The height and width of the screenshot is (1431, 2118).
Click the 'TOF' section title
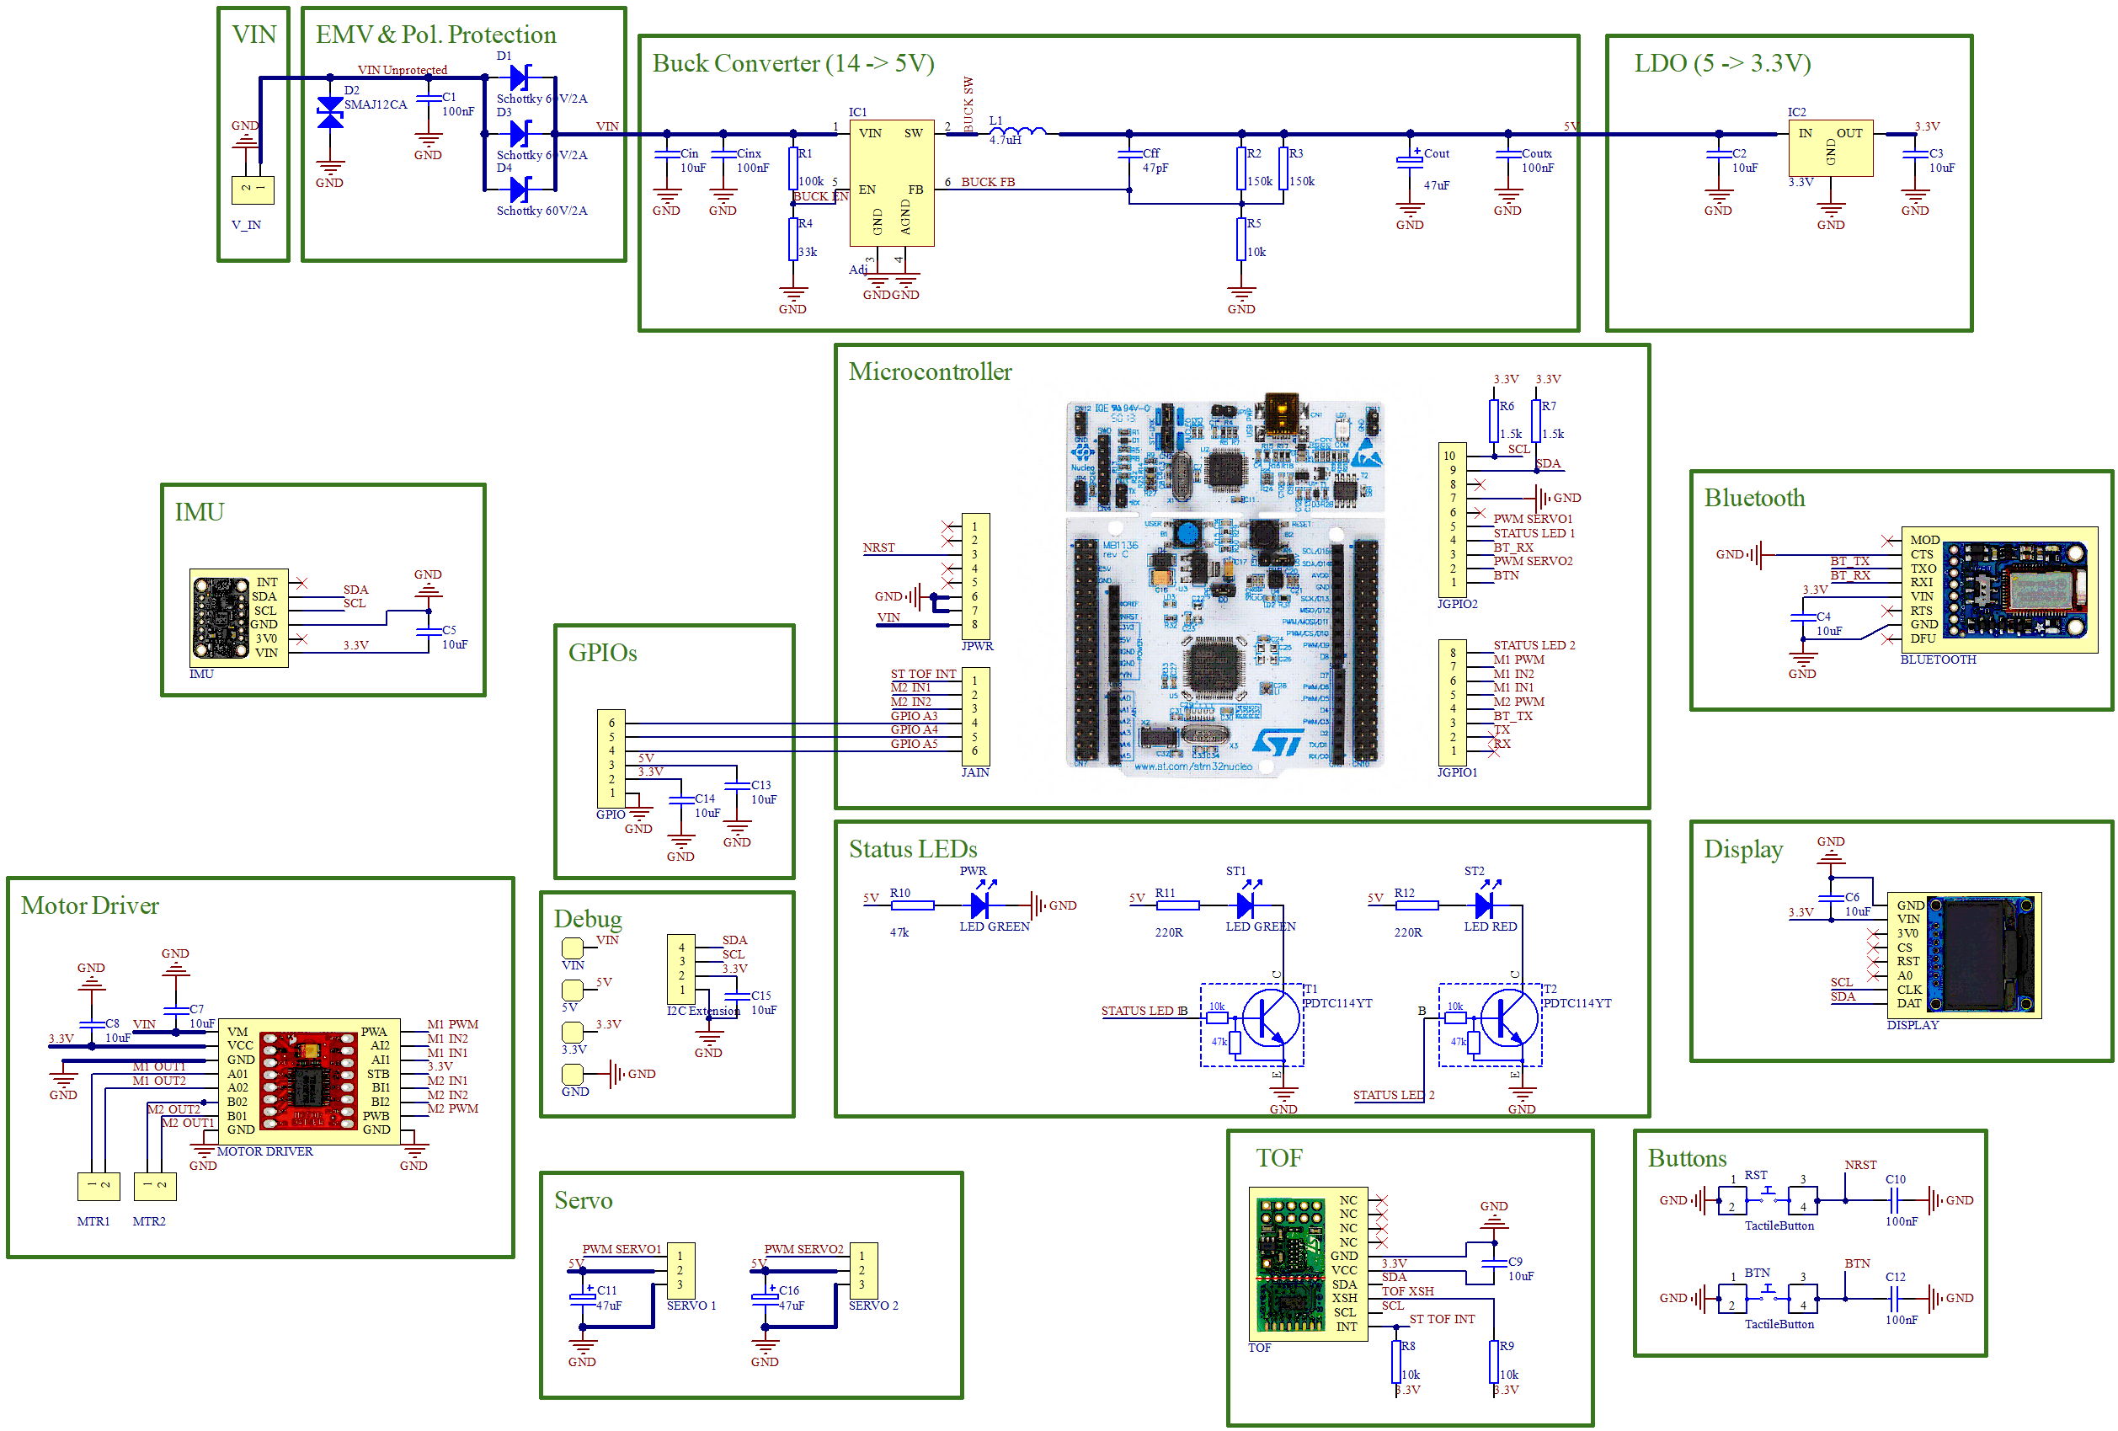coord(1278,1157)
